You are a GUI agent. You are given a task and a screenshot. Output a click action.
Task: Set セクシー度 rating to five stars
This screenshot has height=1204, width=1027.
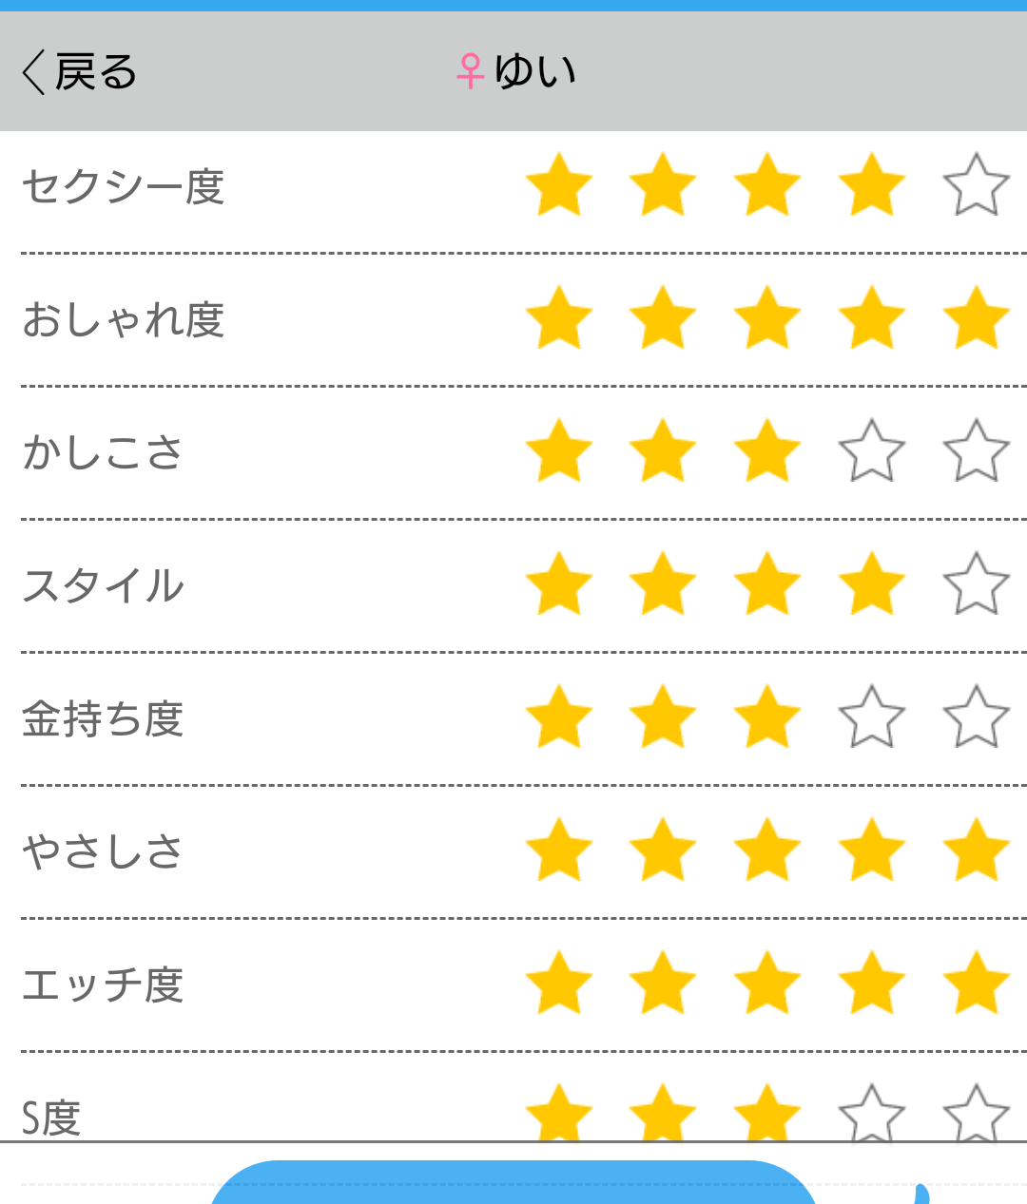point(976,185)
